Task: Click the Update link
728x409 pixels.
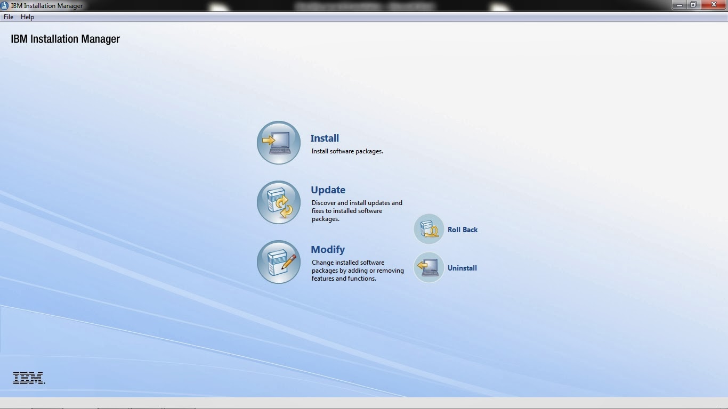Action: tap(328, 190)
